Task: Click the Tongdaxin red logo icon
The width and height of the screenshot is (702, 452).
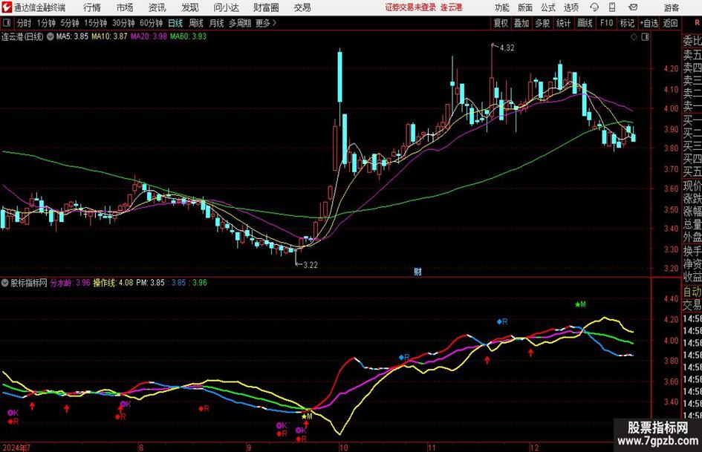Action: coord(7,7)
